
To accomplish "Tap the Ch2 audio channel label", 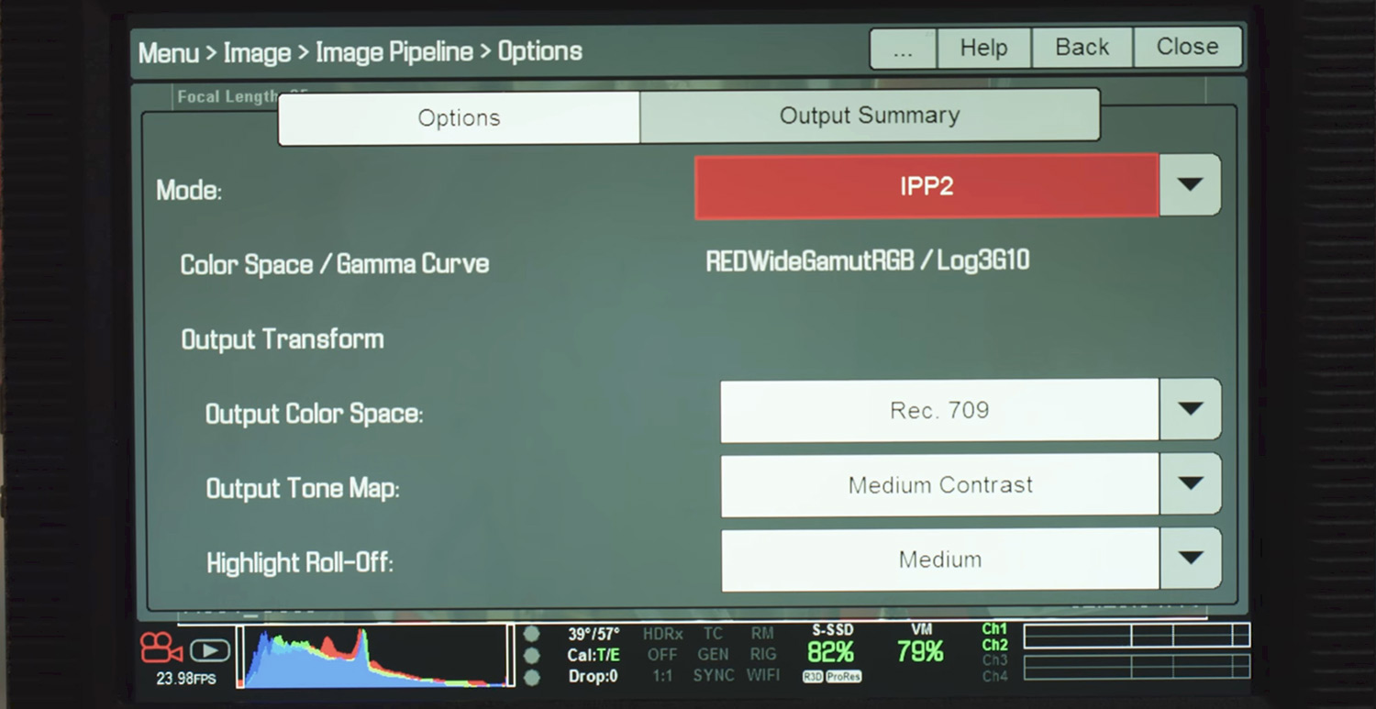I will 994,645.
